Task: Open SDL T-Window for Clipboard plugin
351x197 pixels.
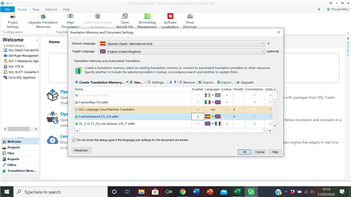Action: point(21,61)
